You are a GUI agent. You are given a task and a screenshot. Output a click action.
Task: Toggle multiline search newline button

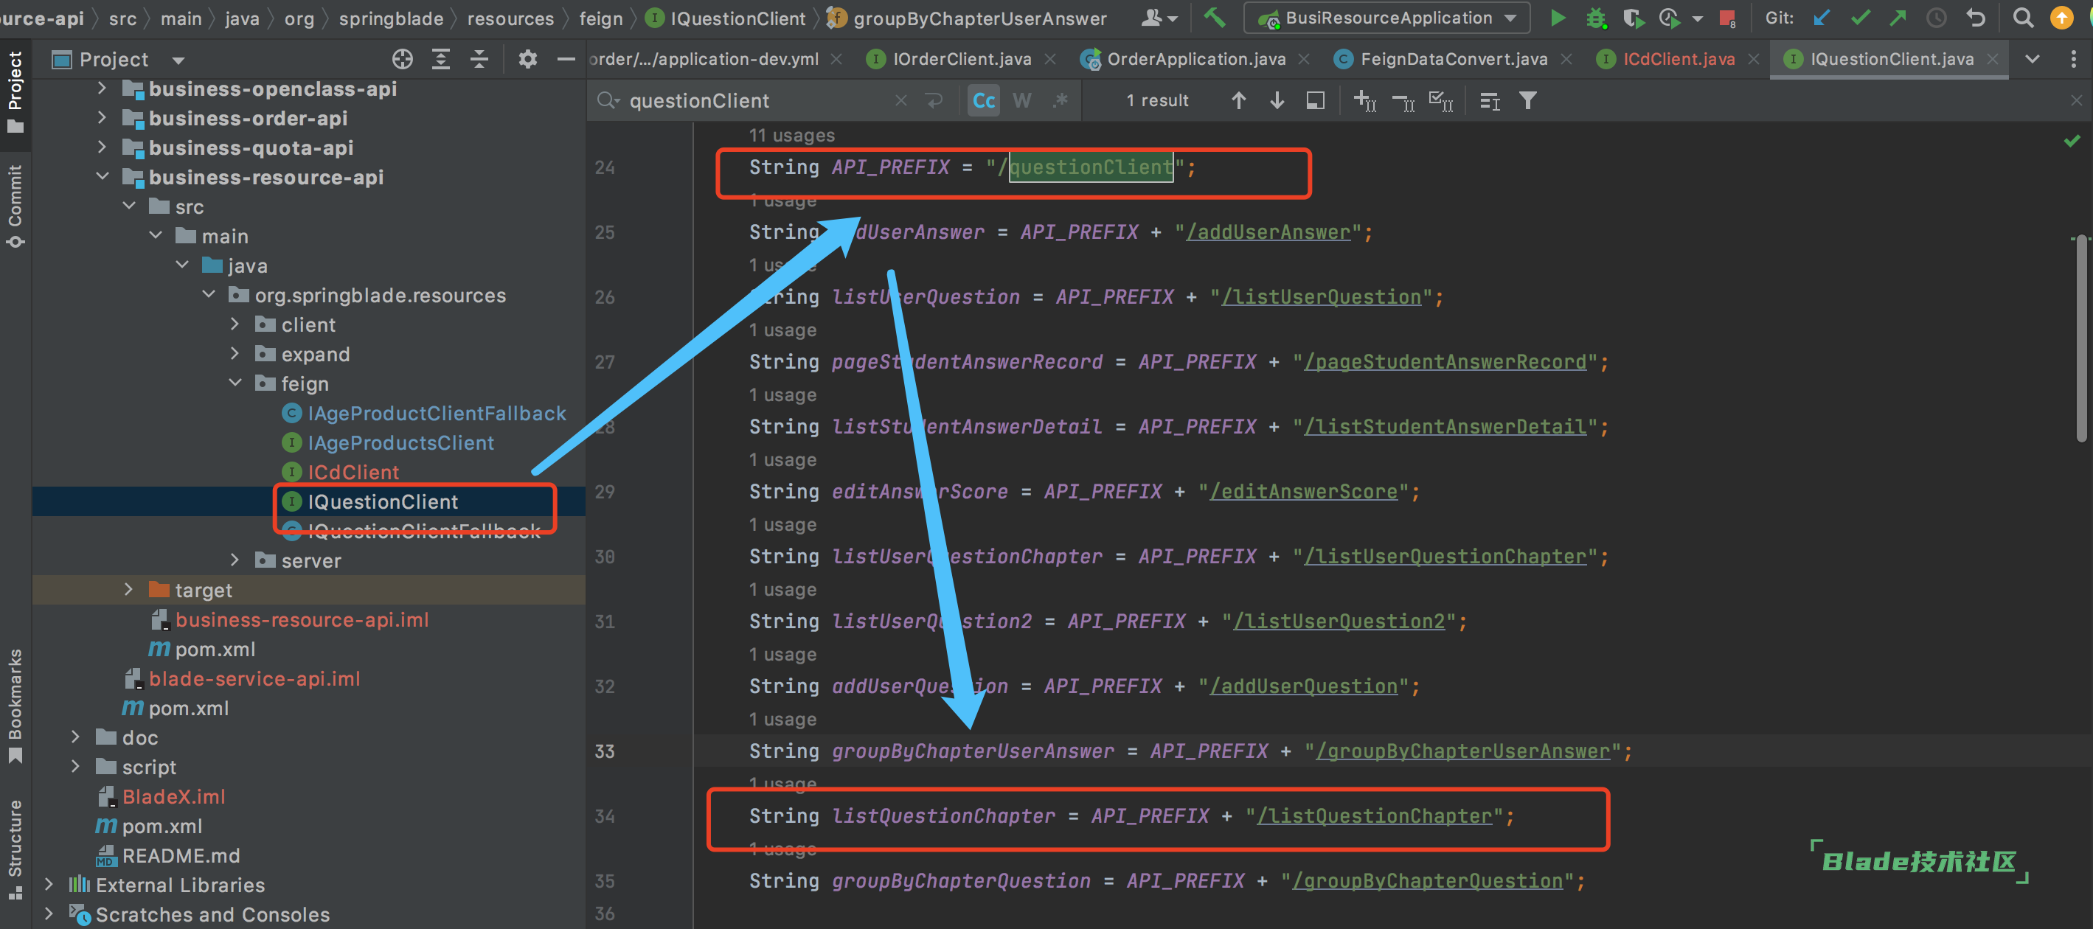tap(934, 101)
